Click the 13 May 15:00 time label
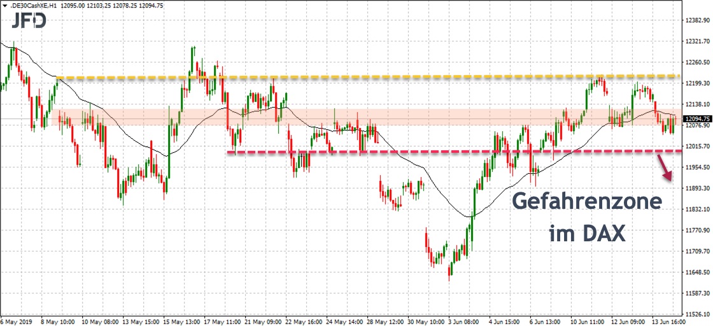This screenshot has width=713, height=326. click(141, 321)
